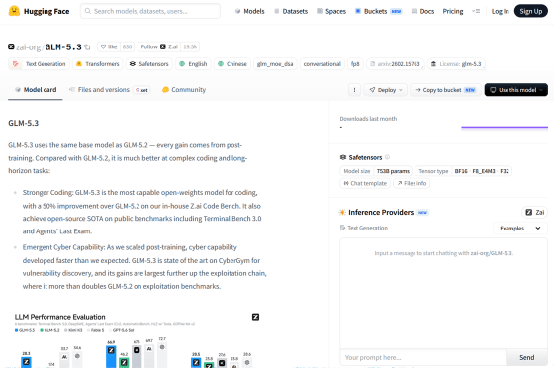Click the downloads last month graph

click(x=505, y=128)
